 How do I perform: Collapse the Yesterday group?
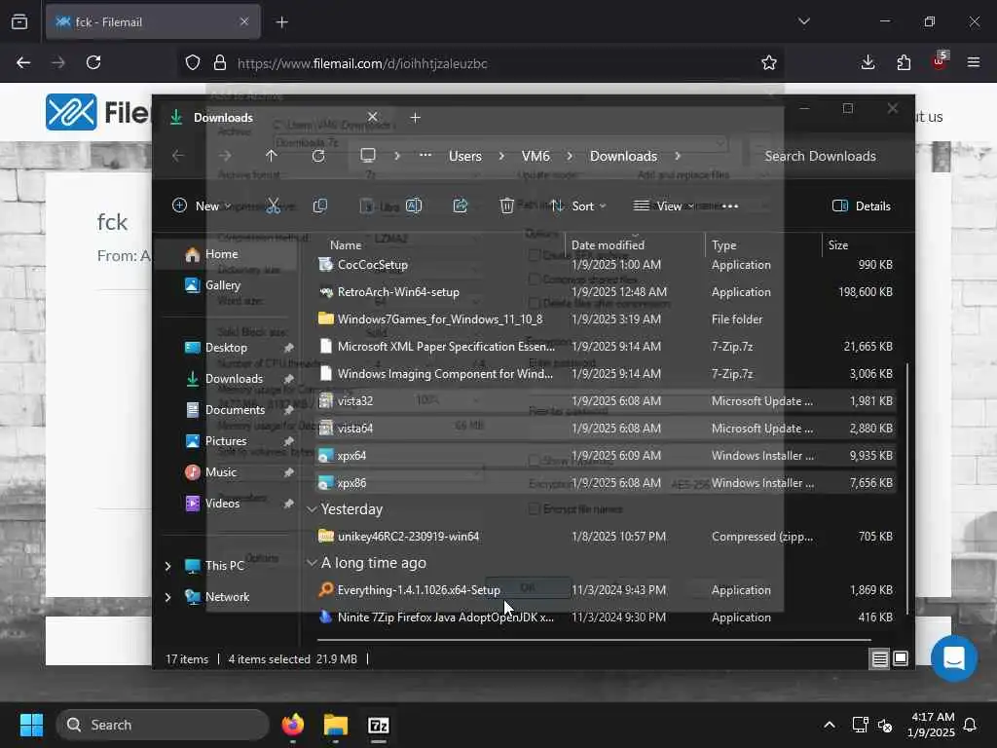pos(312,509)
